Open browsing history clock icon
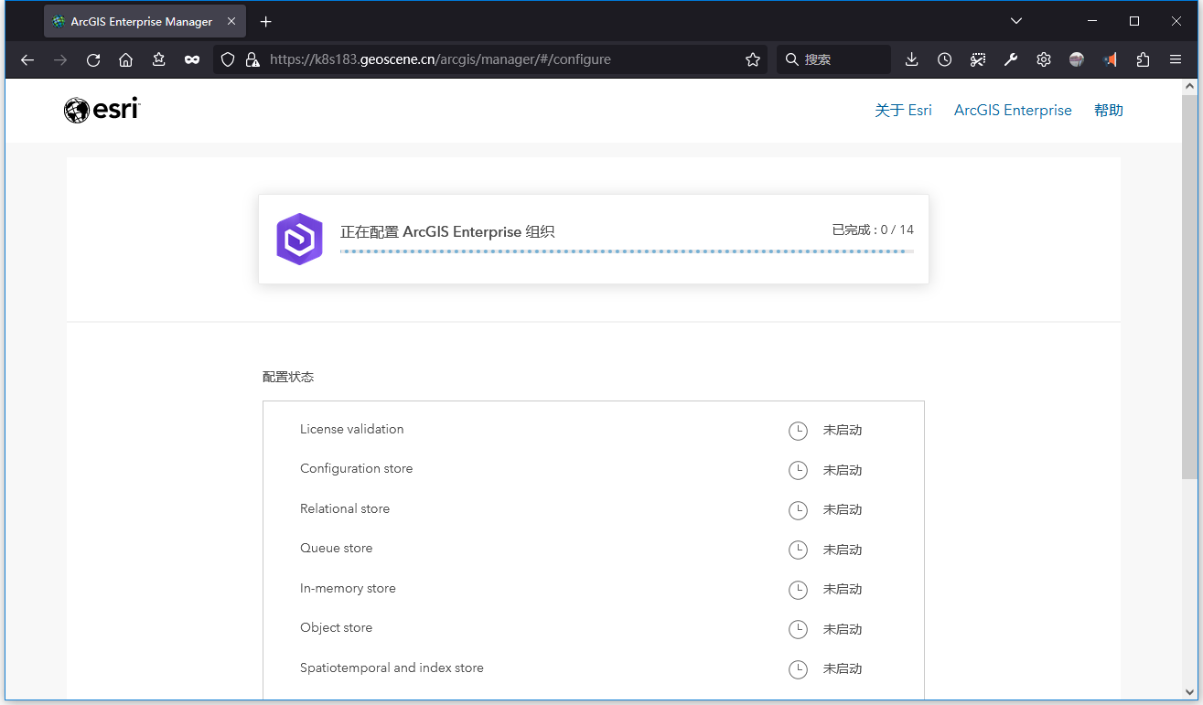 click(945, 59)
